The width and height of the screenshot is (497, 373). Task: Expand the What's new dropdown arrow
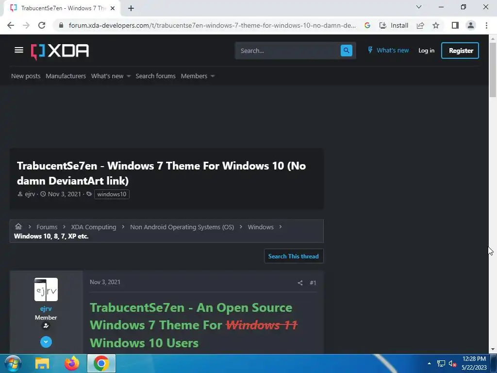pyautogui.click(x=128, y=76)
